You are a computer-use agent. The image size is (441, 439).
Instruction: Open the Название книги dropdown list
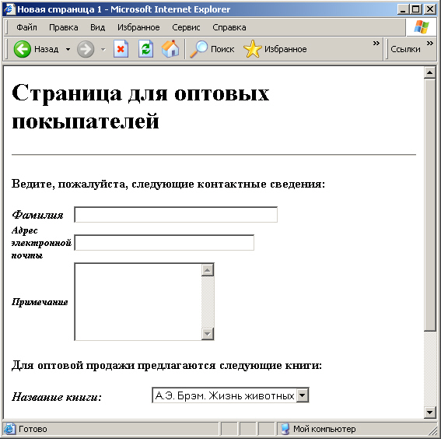303,395
